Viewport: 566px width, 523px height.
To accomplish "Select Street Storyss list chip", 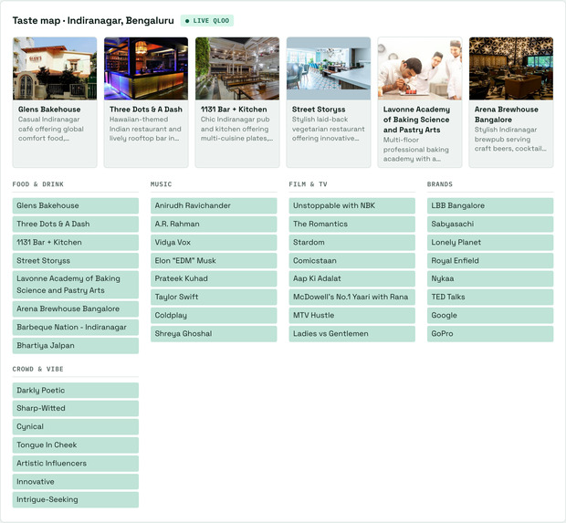I will click(x=76, y=261).
